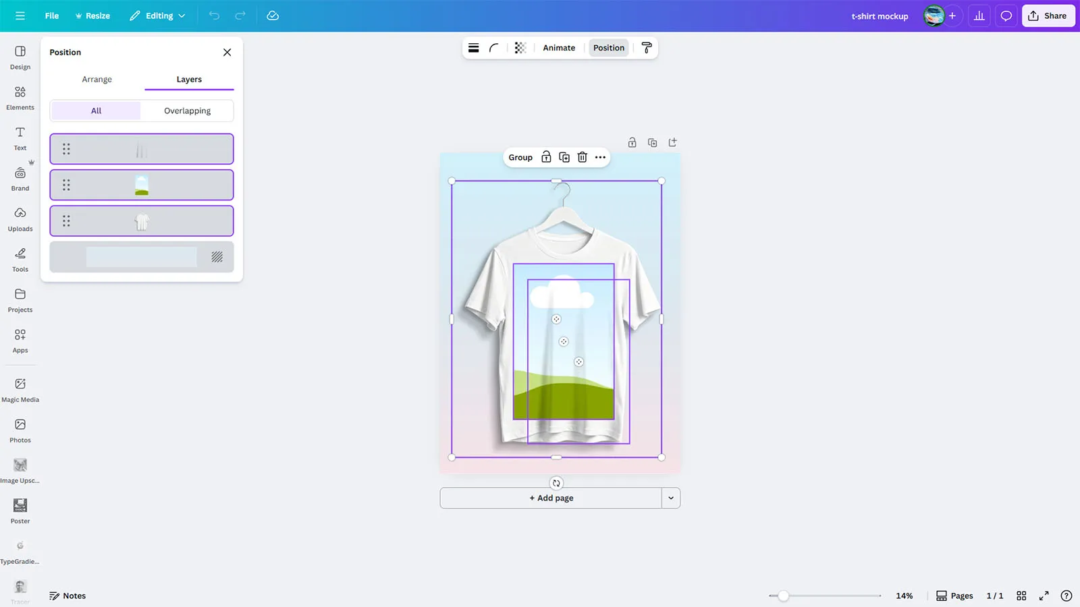The height and width of the screenshot is (607, 1080).
Task: Open Magic Media app
Action: click(x=20, y=389)
